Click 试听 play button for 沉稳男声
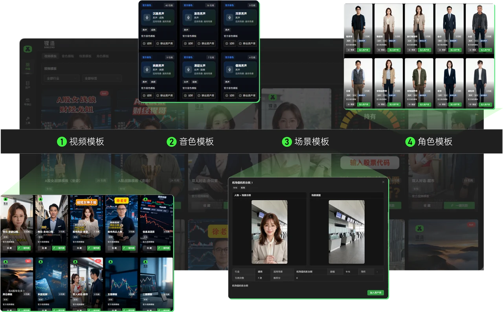The height and width of the screenshot is (312, 503). (147, 44)
